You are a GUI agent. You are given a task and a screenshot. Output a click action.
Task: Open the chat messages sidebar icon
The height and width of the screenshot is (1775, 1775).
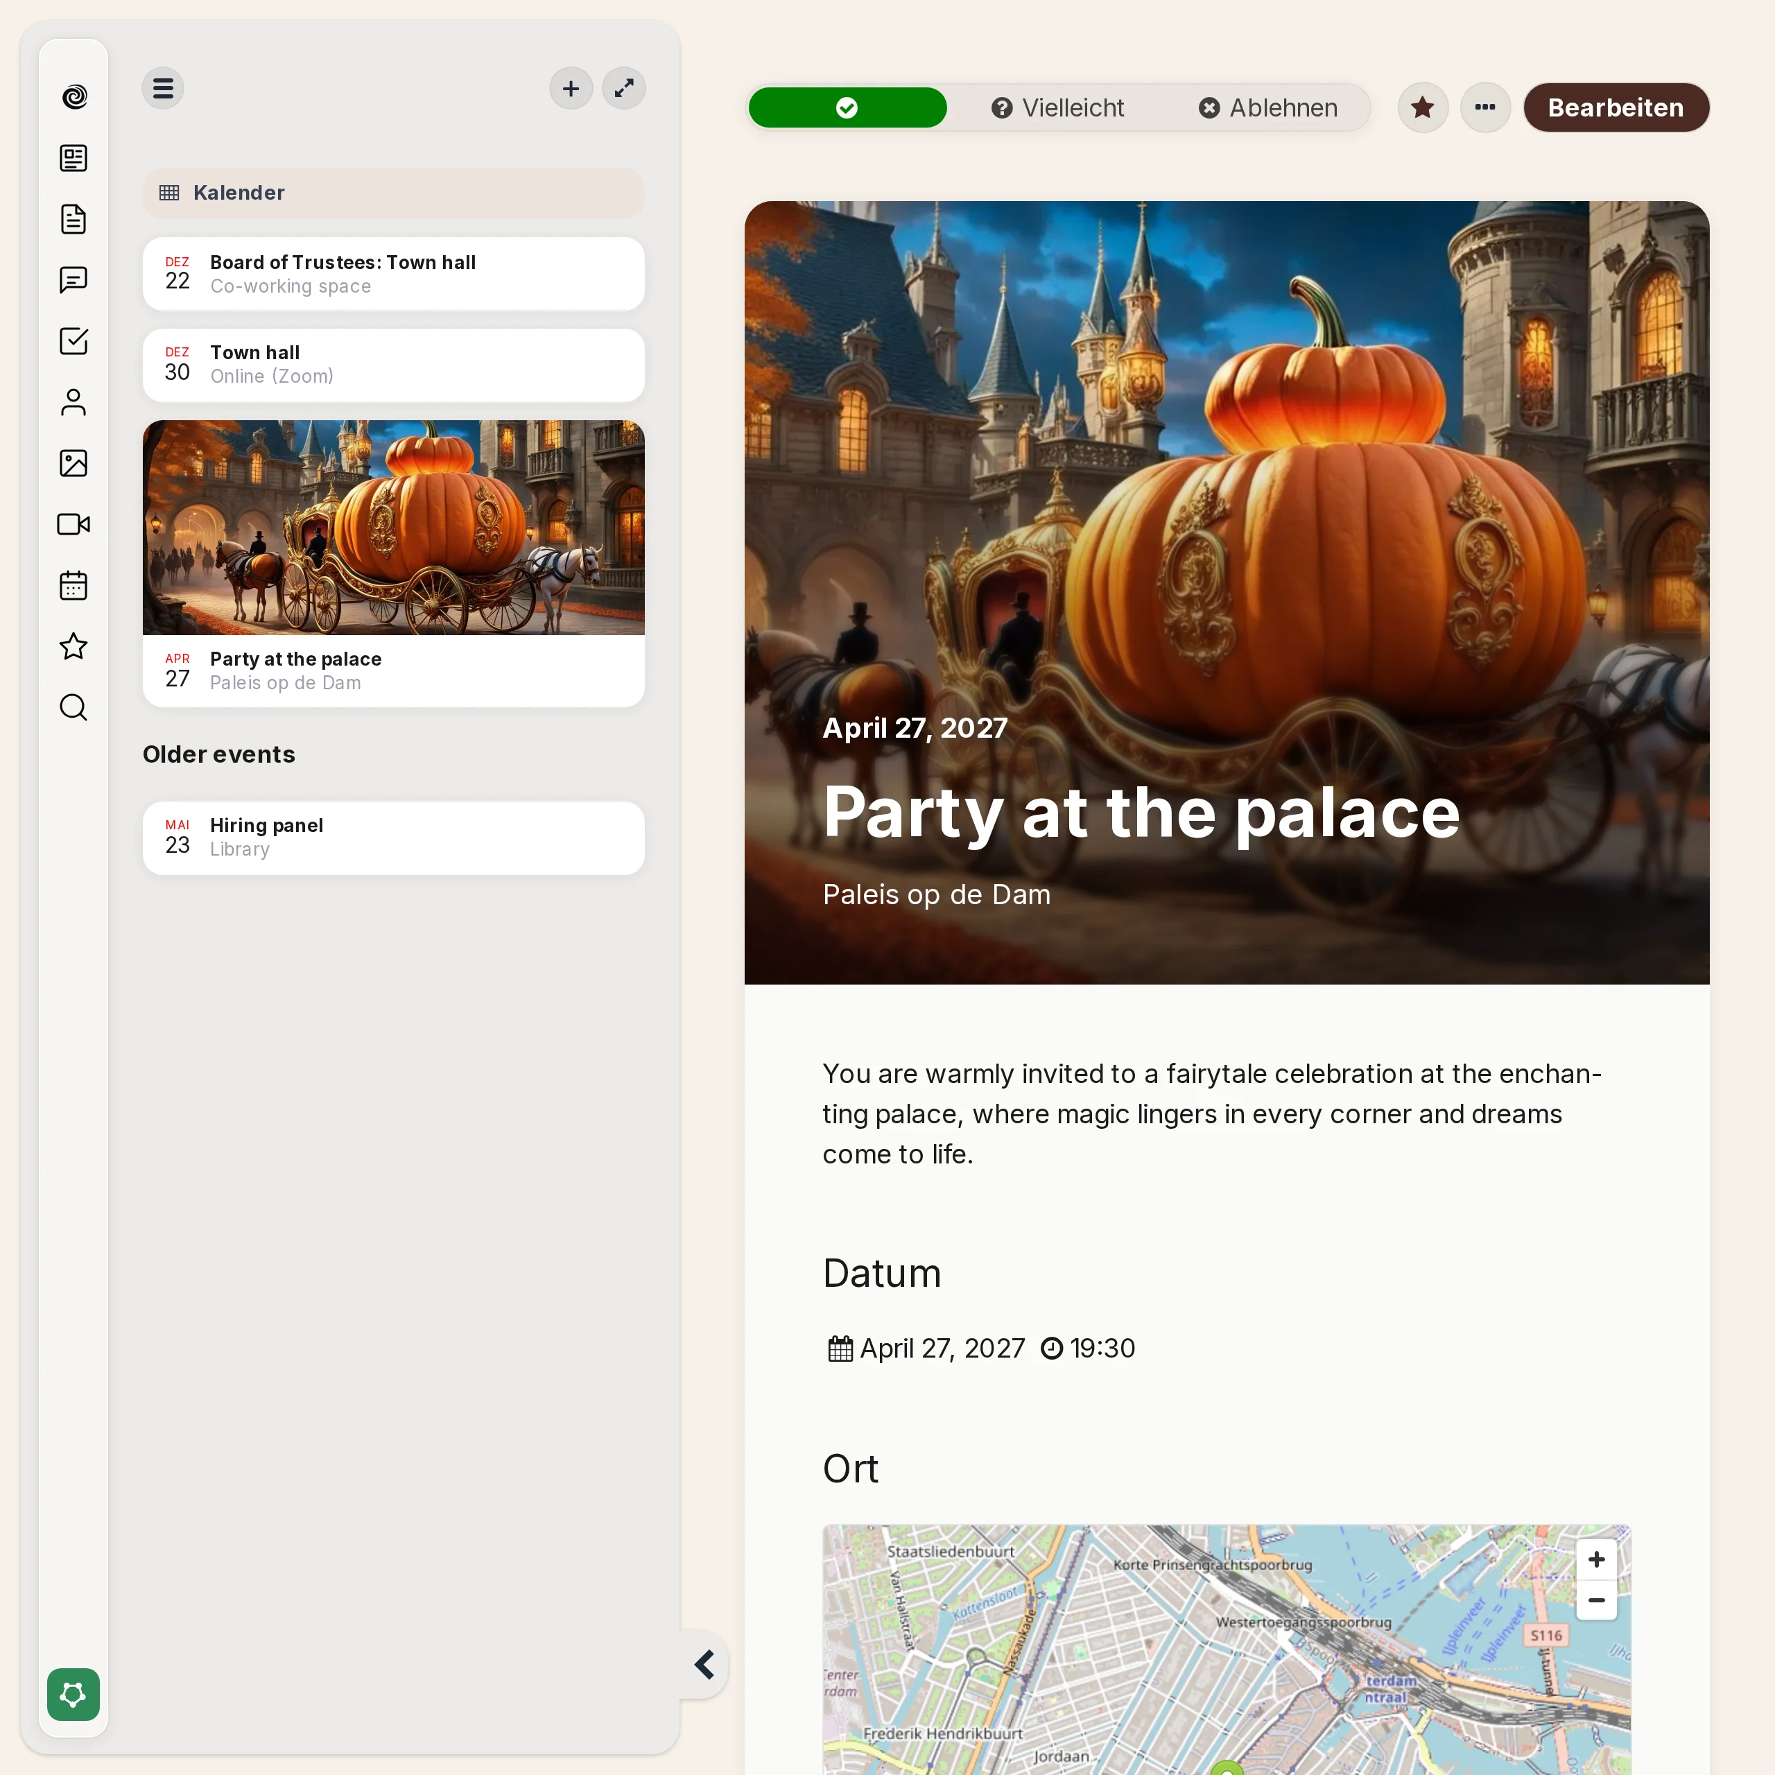point(73,279)
